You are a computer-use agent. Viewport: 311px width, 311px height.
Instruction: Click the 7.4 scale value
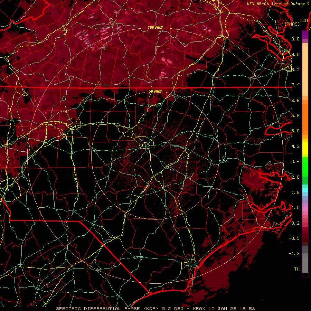click(x=295, y=85)
